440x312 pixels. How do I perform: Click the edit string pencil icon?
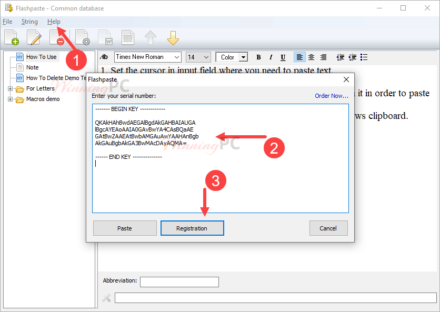click(34, 37)
